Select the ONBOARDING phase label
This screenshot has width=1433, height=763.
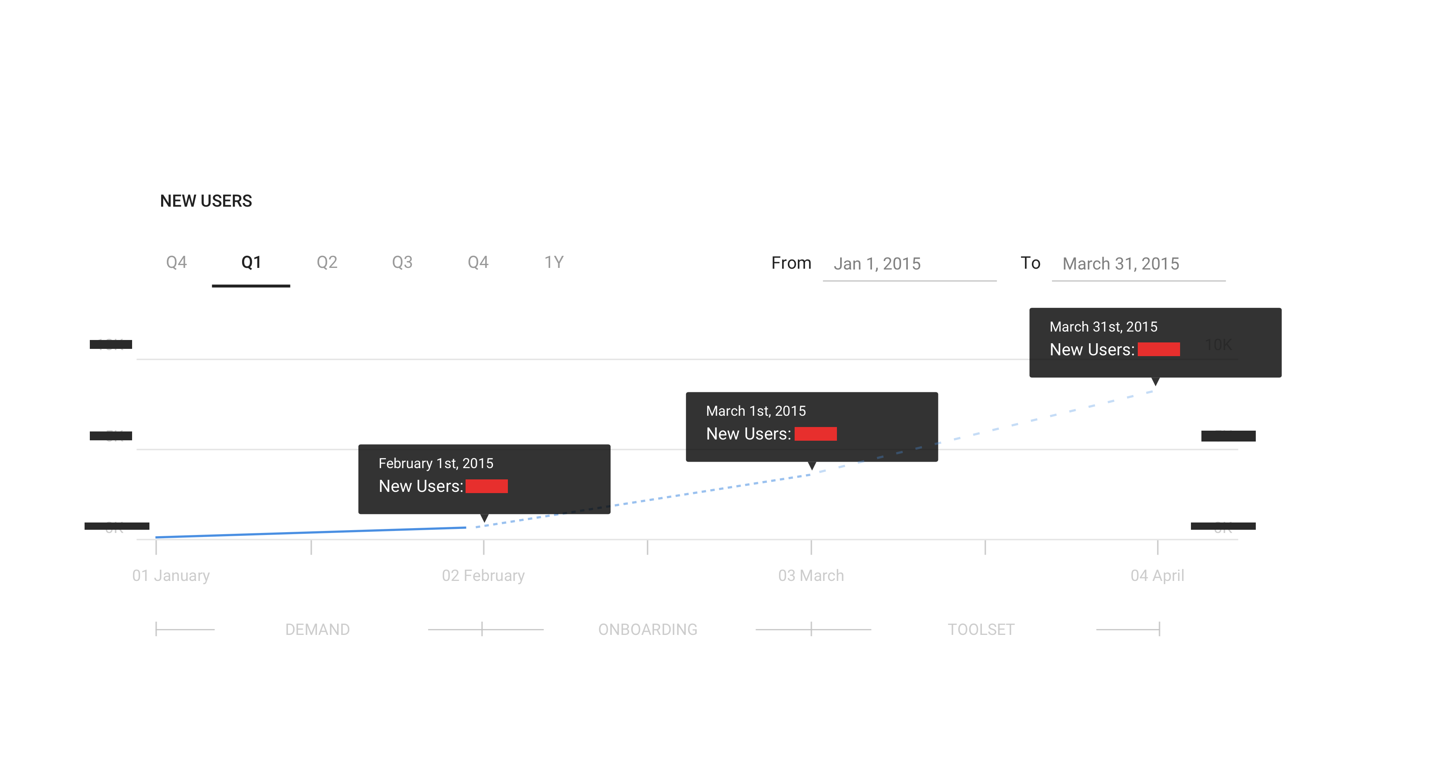pos(647,629)
